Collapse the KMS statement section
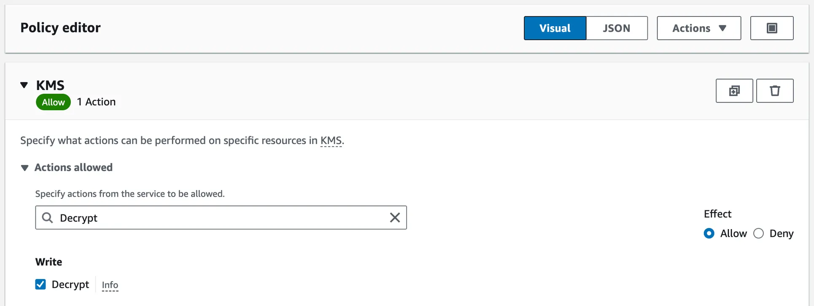The width and height of the screenshot is (814, 306). [24, 85]
